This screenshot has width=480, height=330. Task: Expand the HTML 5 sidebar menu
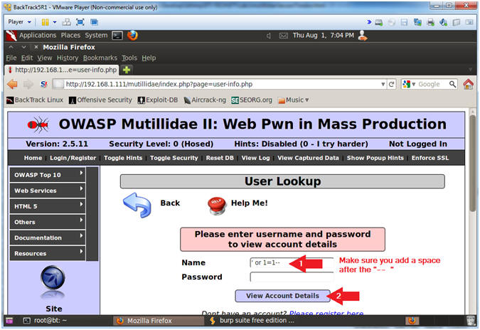click(x=48, y=206)
